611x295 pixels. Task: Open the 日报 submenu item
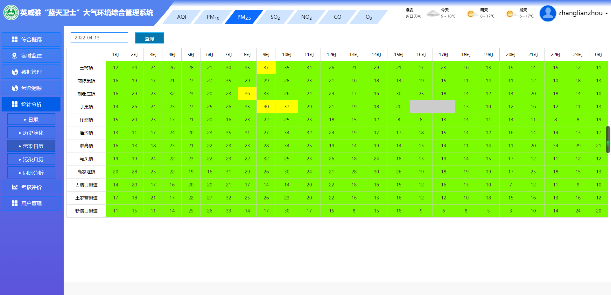31,119
